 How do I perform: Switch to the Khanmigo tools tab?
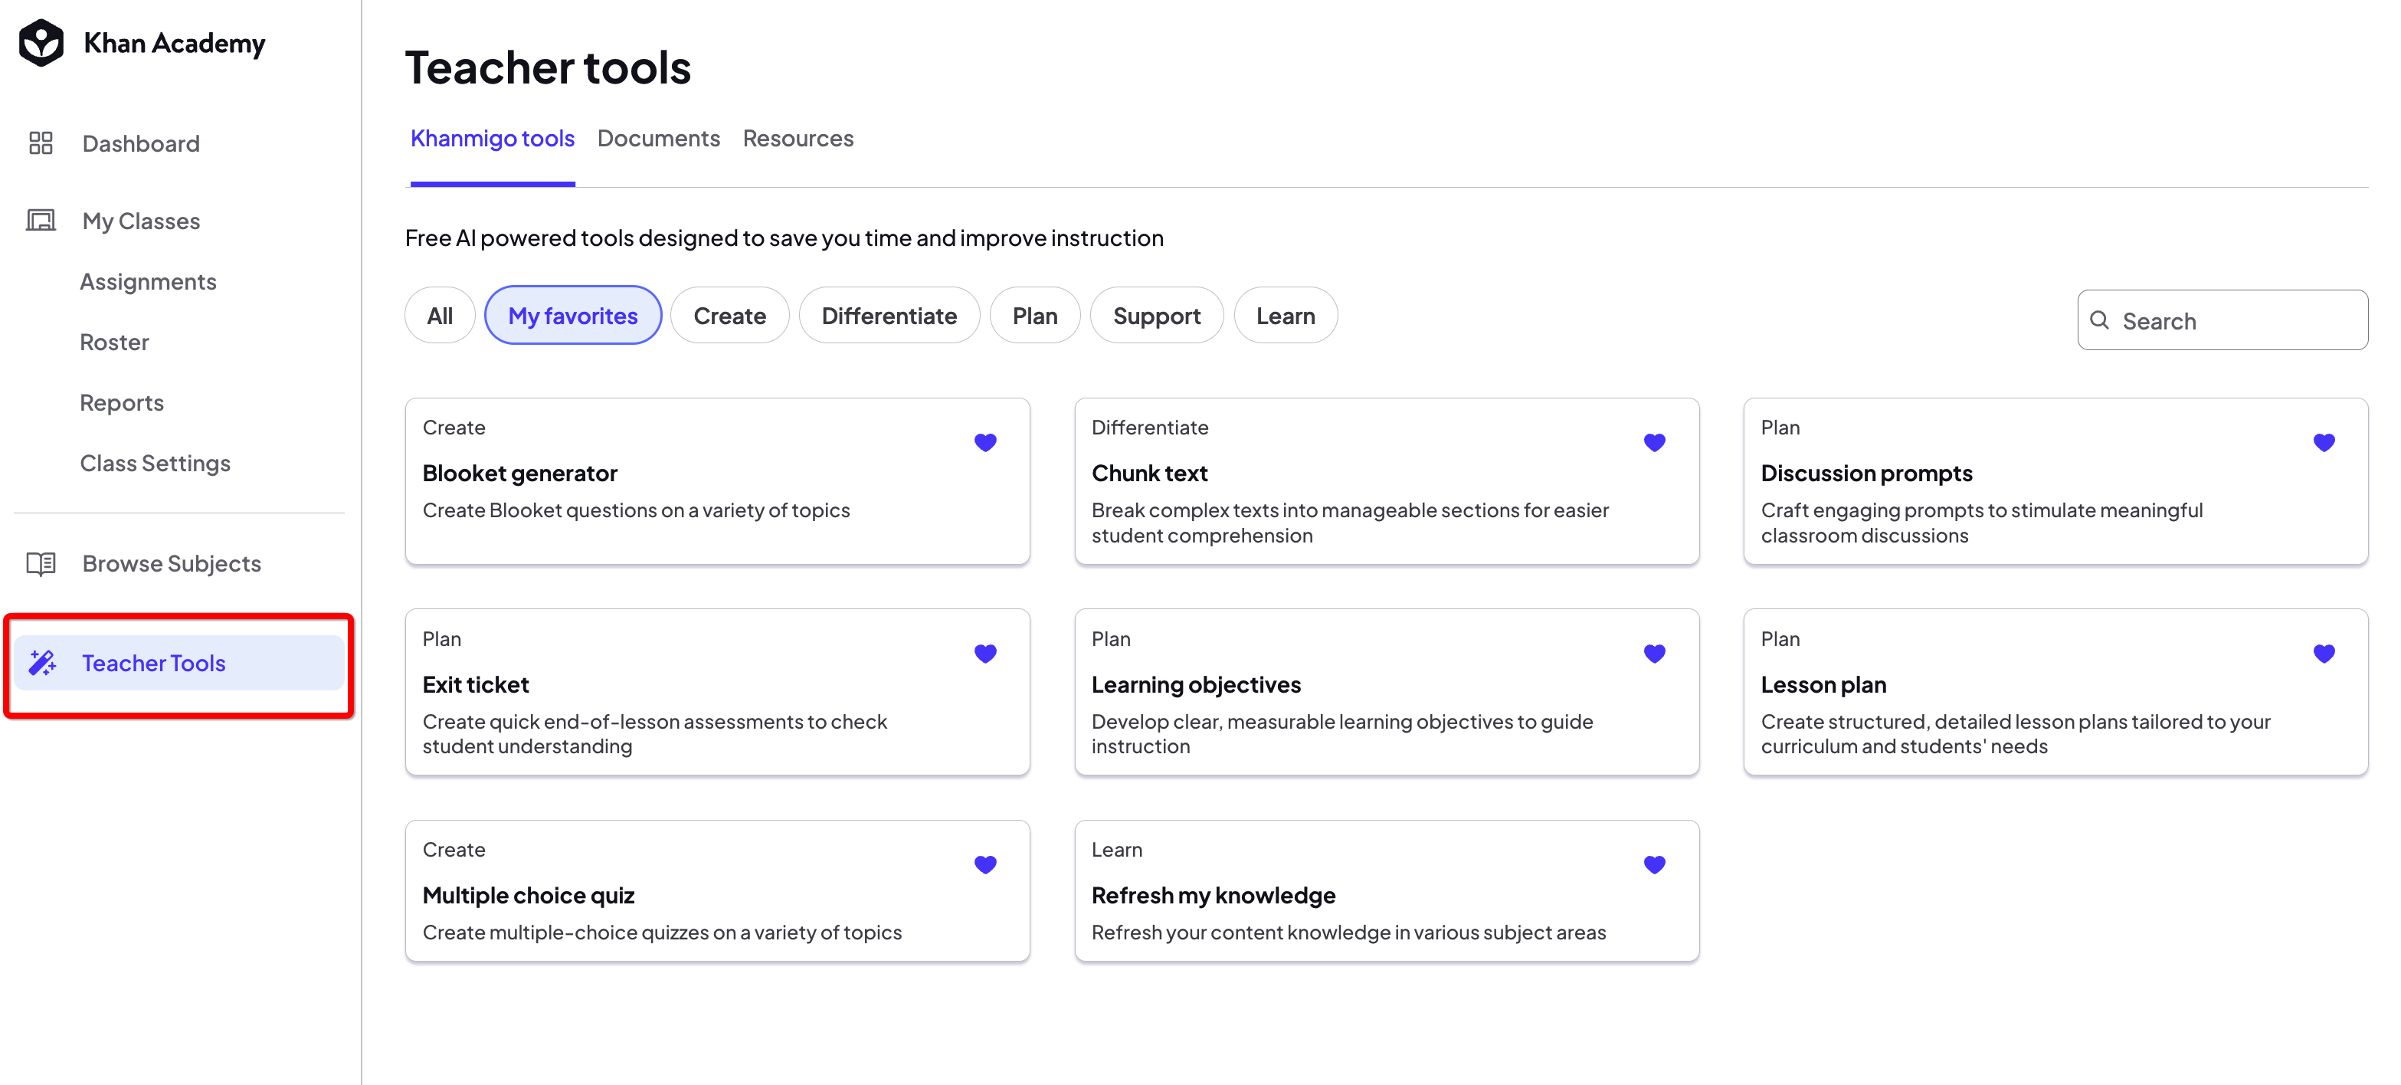[x=492, y=138]
